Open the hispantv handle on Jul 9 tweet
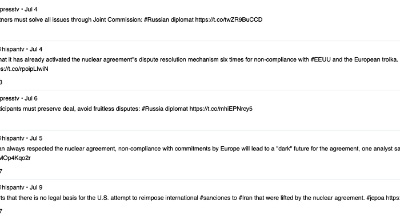400x216 pixels. click(12, 187)
